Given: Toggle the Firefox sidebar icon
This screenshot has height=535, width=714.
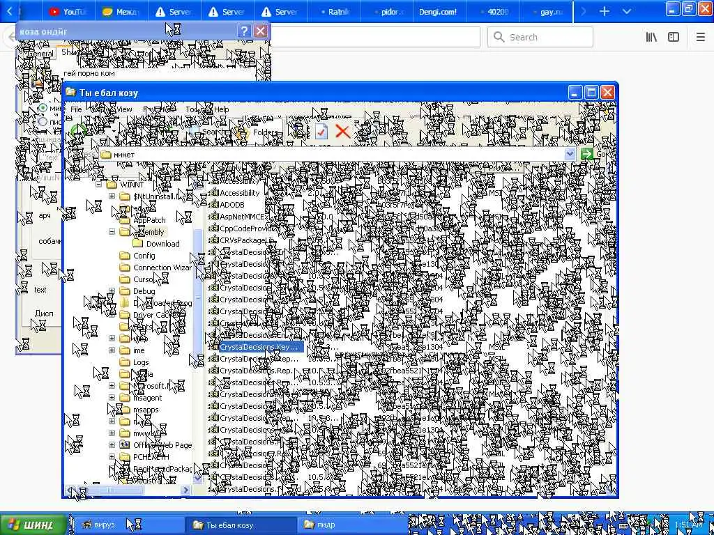Looking at the screenshot, I should click(674, 38).
